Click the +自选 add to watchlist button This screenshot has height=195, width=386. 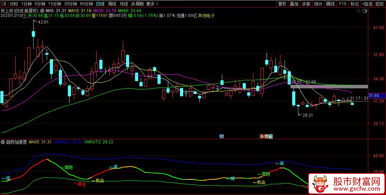[x=367, y=4]
